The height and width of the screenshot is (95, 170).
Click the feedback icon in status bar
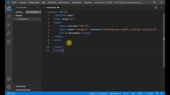pyautogui.click(x=157, y=93)
